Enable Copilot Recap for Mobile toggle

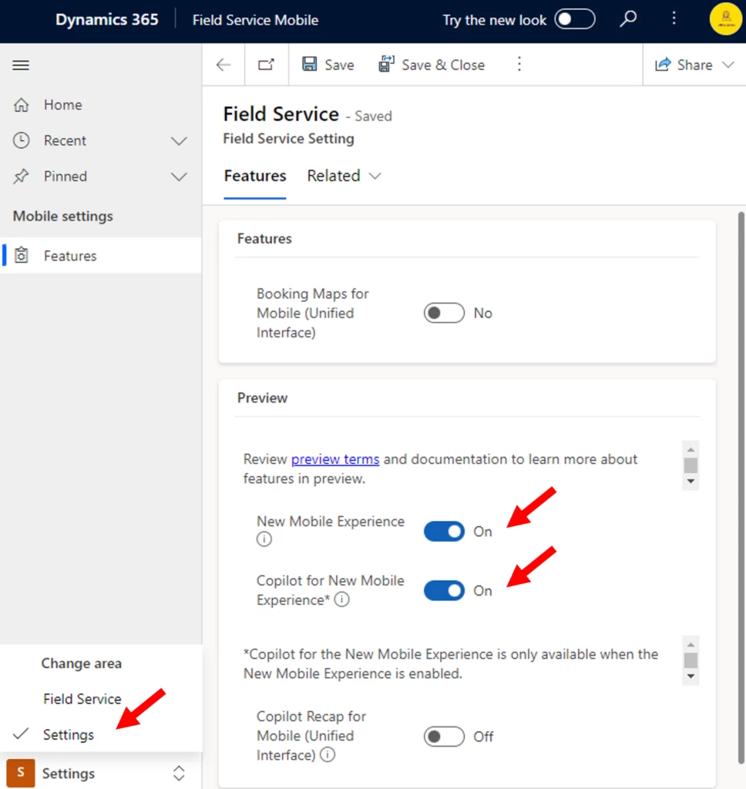444,737
